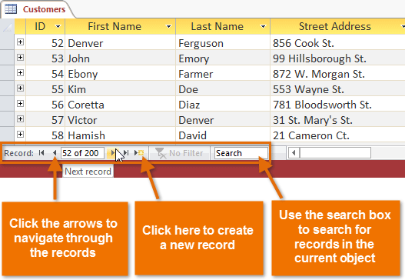405x280 pixels.
Task: Click the last name cell David
Action: [223, 135]
